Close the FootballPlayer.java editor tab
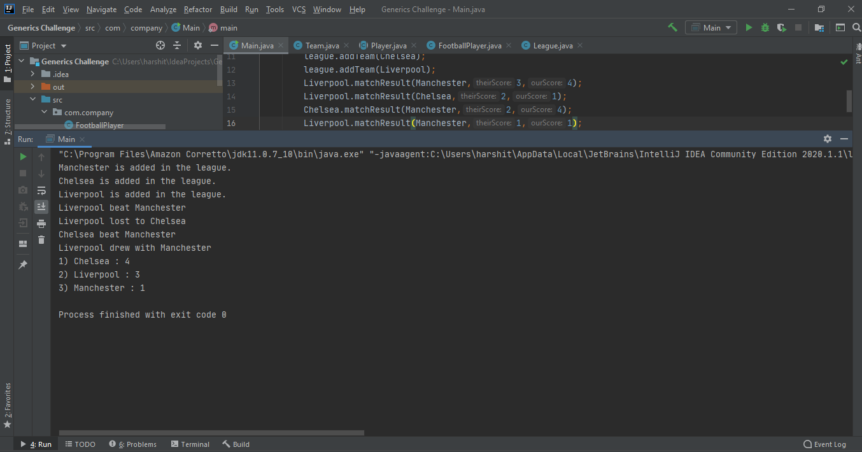 pos(509,46)
